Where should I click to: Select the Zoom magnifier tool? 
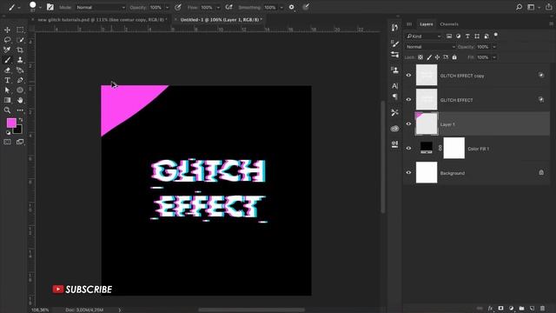pos(7,110)
